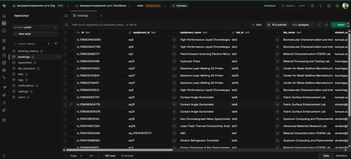Open the equipment_id column header dropdown
Viewport: 351px width, 159px height.
[x=174, y=33]
